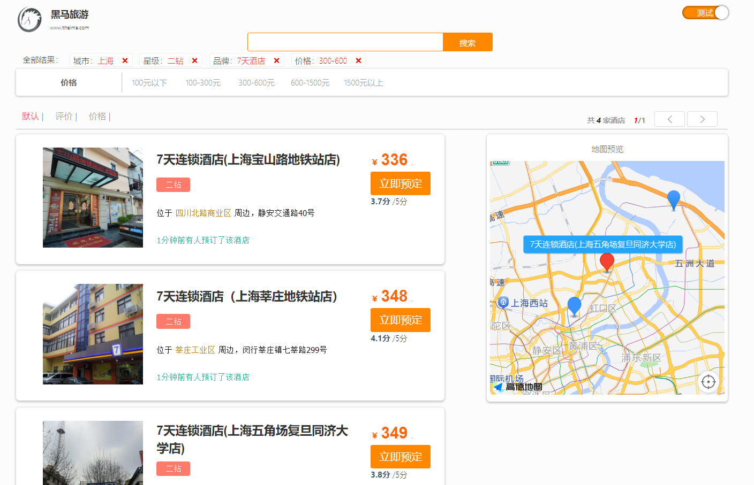
Task: Click the 四川北路商业区 area link
Action: 203,213
